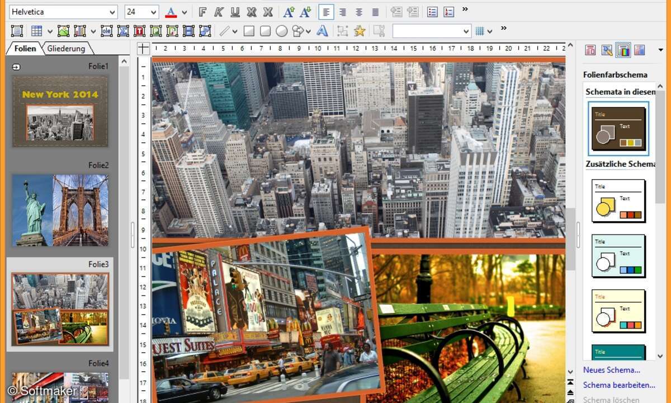Click ruler origin corner box
The width and height of the screenshot is (671, 403).
click(144, 49)
